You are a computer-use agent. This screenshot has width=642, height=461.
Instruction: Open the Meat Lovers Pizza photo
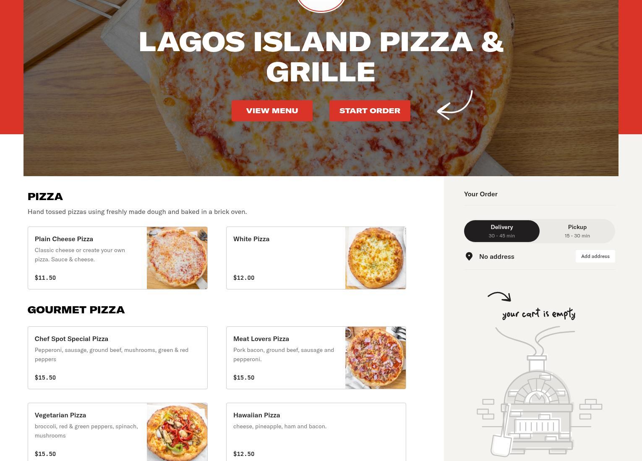tap(376, 358)
